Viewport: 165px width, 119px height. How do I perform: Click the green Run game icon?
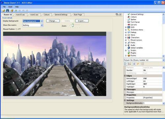(16, 11)
